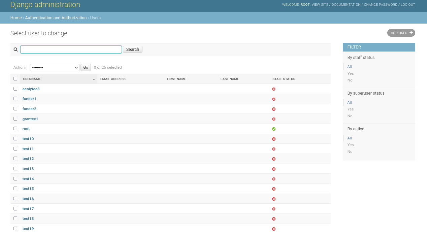Viewport: 427px width, 232px height.
Task: Click red staff status icon for test16
Action: coord(274,199)
